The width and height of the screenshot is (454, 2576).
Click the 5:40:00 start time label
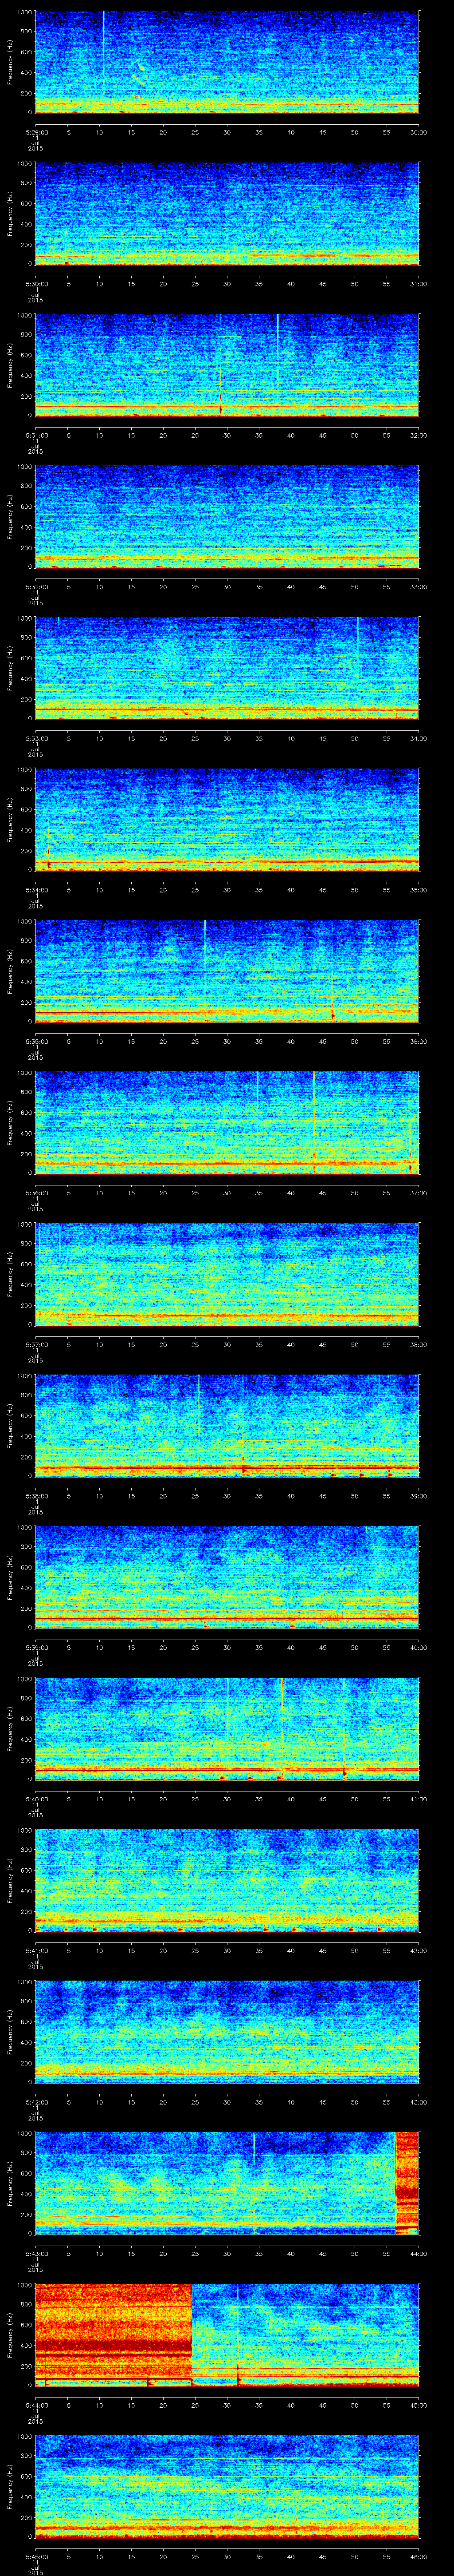(36, 1798)
